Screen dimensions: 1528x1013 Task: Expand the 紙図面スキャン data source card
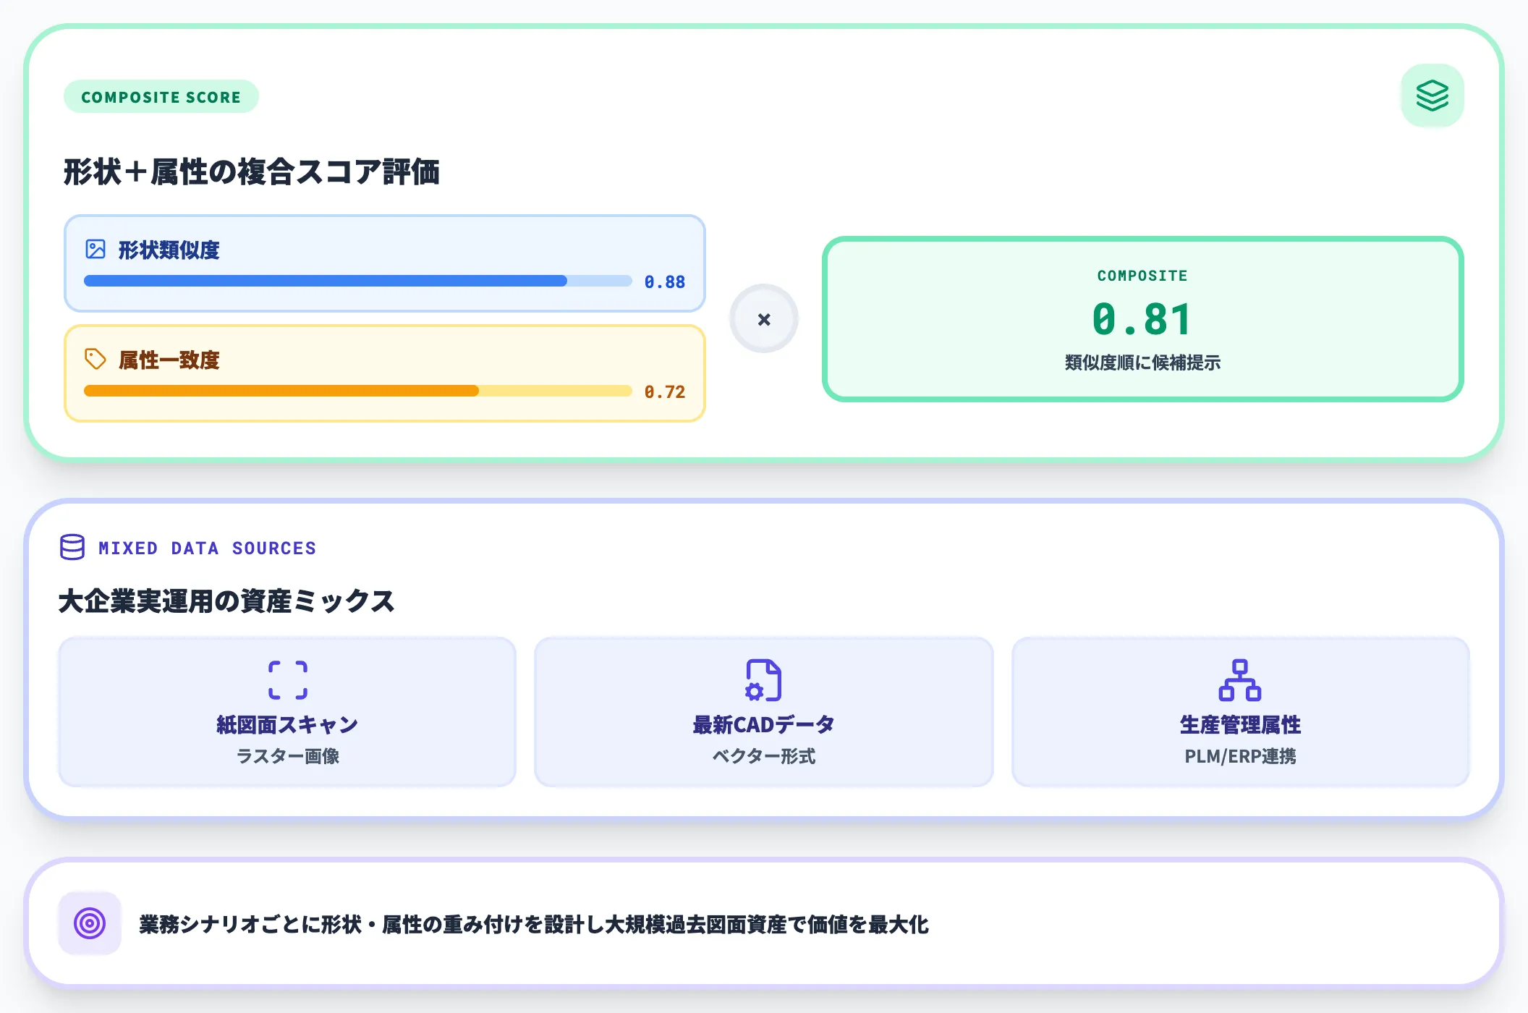[288, 711]
